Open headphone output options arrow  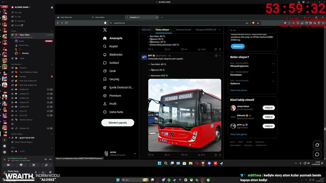click(46, 172)
